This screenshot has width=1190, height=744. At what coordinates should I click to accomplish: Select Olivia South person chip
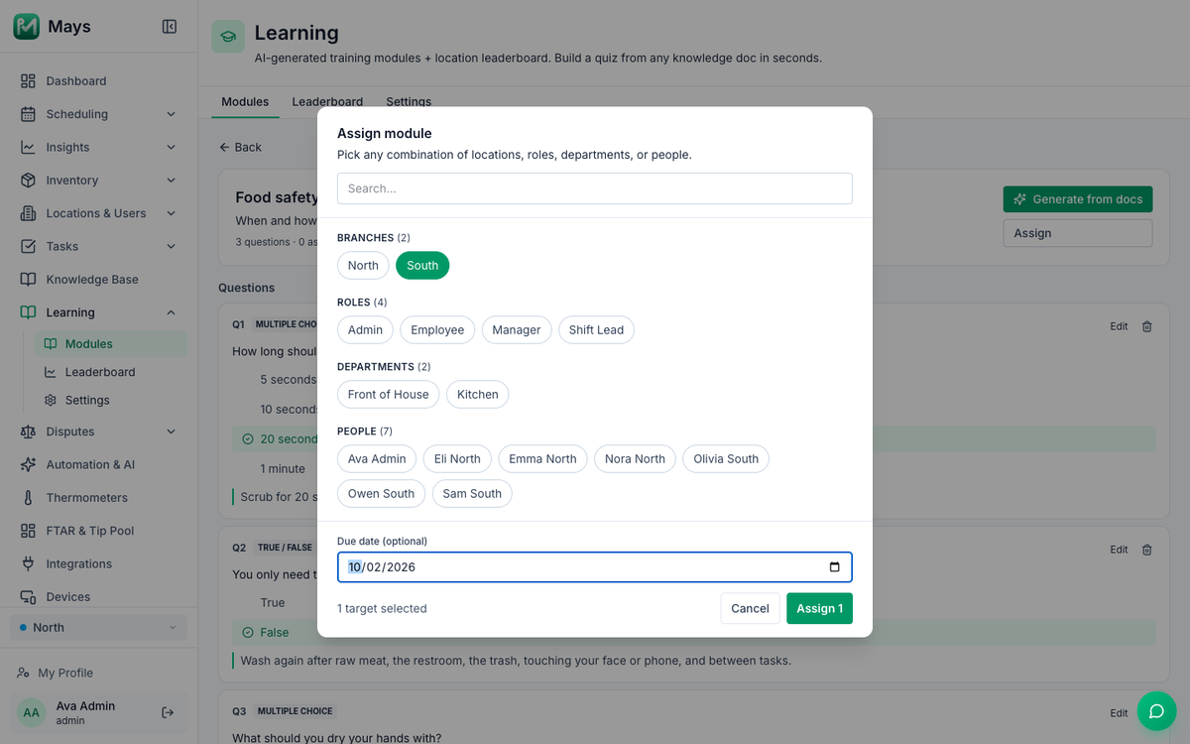(726, 459)
